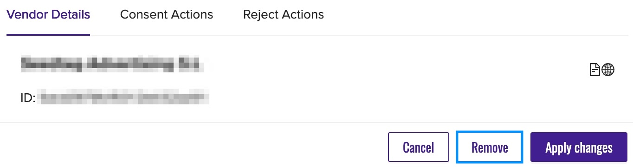Viewport: 633px width, 167px height.
Task: Click the "ID:" label
Action: pyautogui.click(x=28, y=98)
